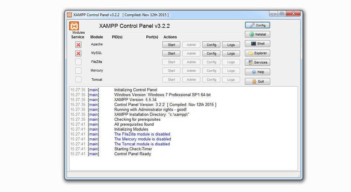Open Logs for the Apache module
Image resolution: width=351 pixels, height=192 pixels.
[x=231, y=45]
